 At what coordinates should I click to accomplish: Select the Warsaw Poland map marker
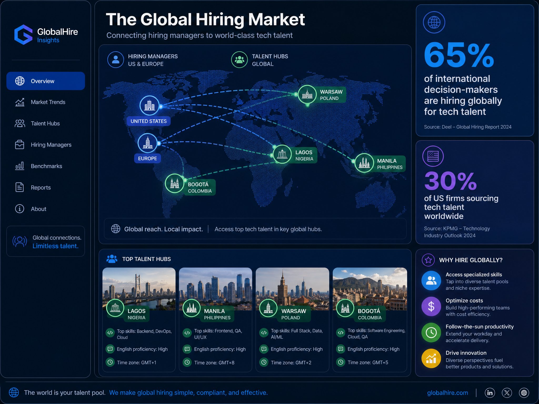[x=307, y=94]
